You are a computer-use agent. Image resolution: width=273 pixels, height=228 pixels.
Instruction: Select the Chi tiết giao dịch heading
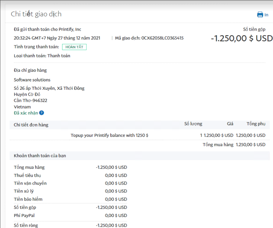coord(36,14)
